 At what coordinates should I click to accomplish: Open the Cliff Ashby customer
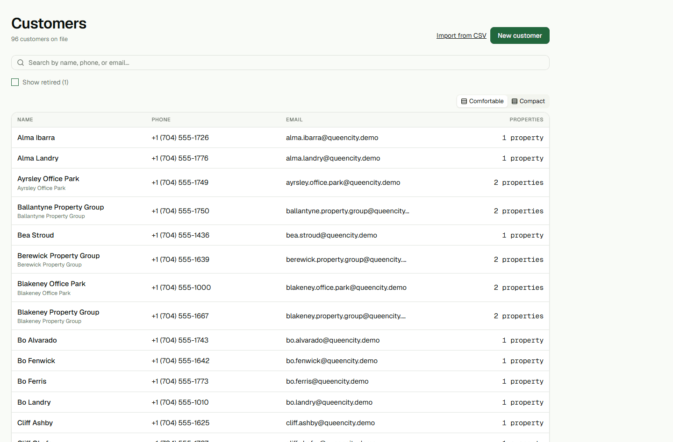pos(35,423)
